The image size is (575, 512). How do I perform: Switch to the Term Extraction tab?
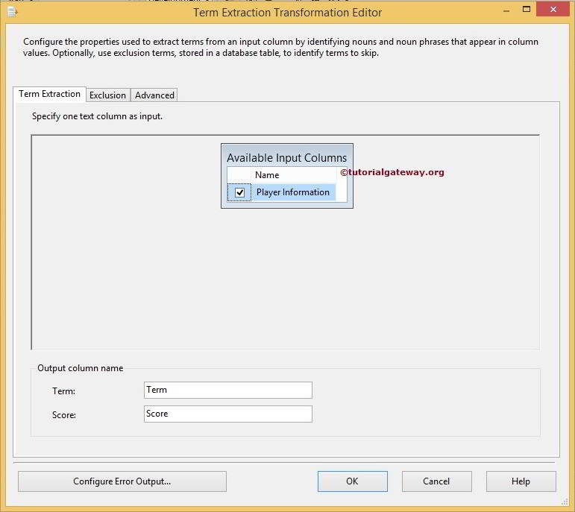[49, 94]
